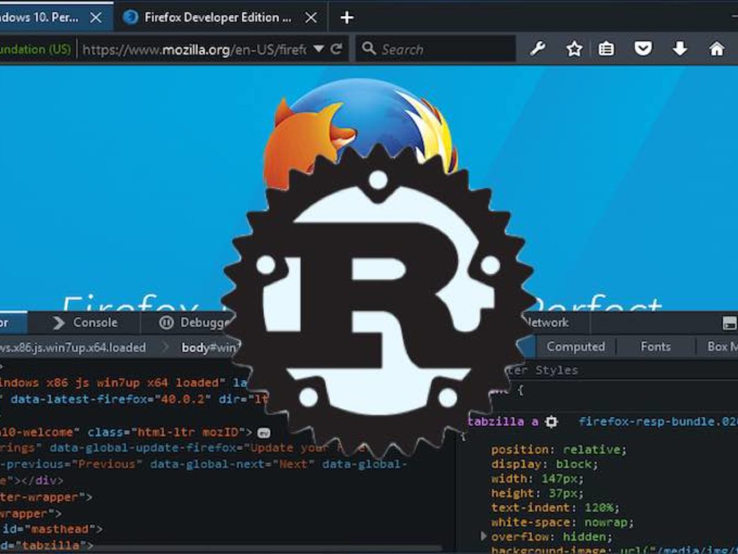
Task: Click the magnifier icon in the search box
Action: 369,49
